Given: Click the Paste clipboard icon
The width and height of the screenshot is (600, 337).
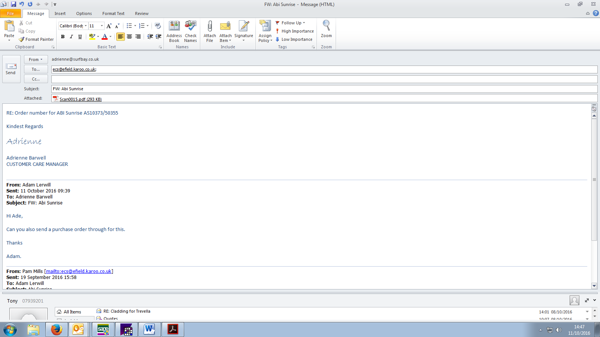Looking at the screenshot, I should (9, 27).
